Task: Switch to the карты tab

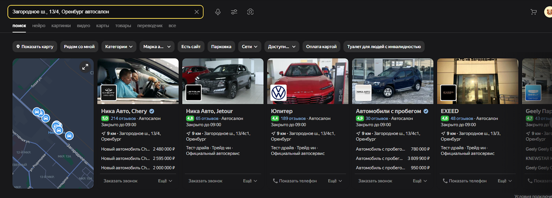Action: pos(103,26)
